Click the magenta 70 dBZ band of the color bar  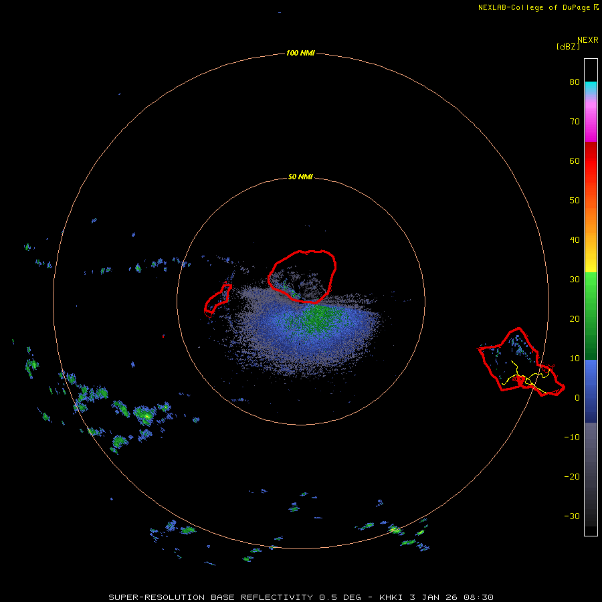click(591, 123)
